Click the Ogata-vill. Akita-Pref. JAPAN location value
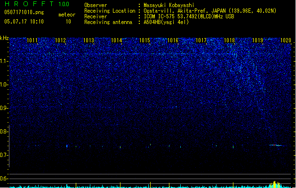This screenshot has height=188, width=296. pyautogui.click(x=210, y=11)
